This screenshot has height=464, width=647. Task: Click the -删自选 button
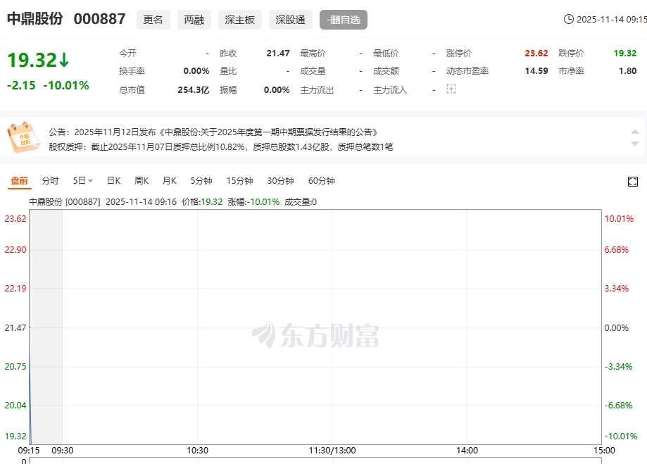[x=344, y=20]
